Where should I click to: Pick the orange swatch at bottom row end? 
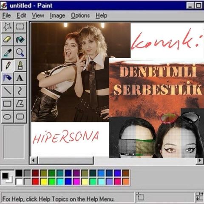coord(126,181)
